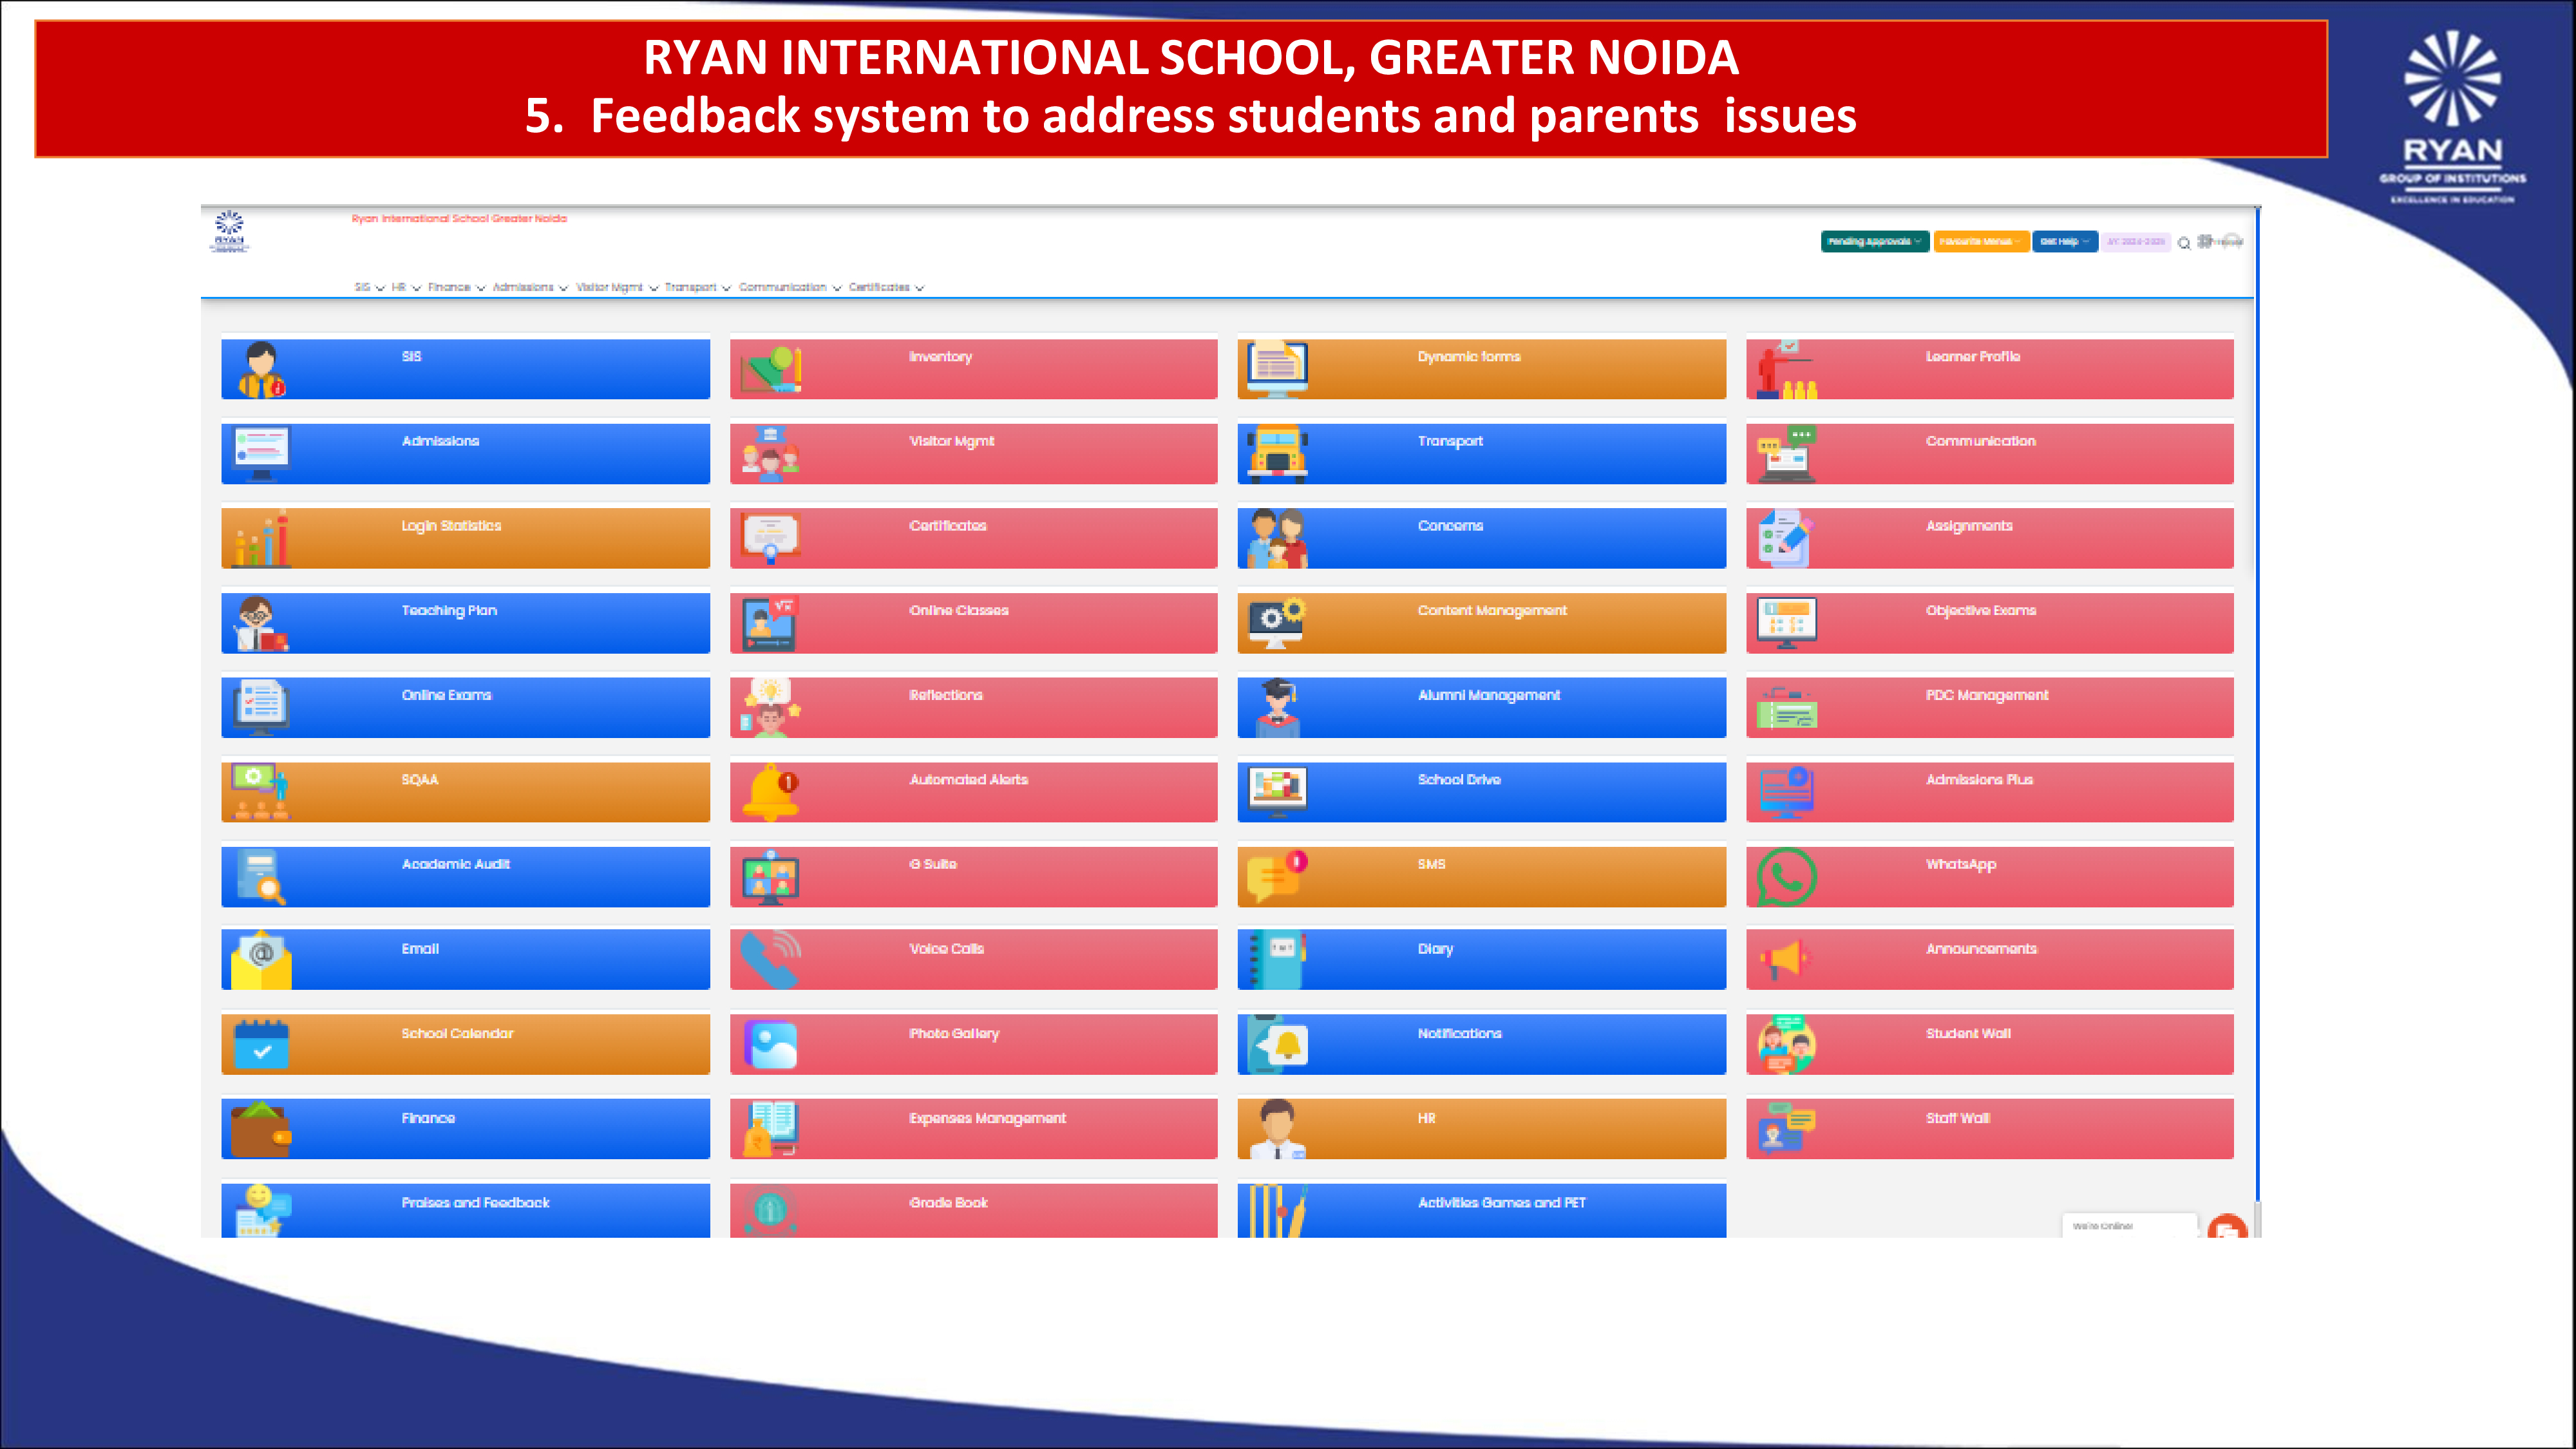Click the Ryan school logo at top-left
Viewport: 2576px width, 1449px height.
pyautogui.click(x=229, y=231)
